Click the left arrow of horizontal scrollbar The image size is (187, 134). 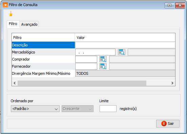15,83
